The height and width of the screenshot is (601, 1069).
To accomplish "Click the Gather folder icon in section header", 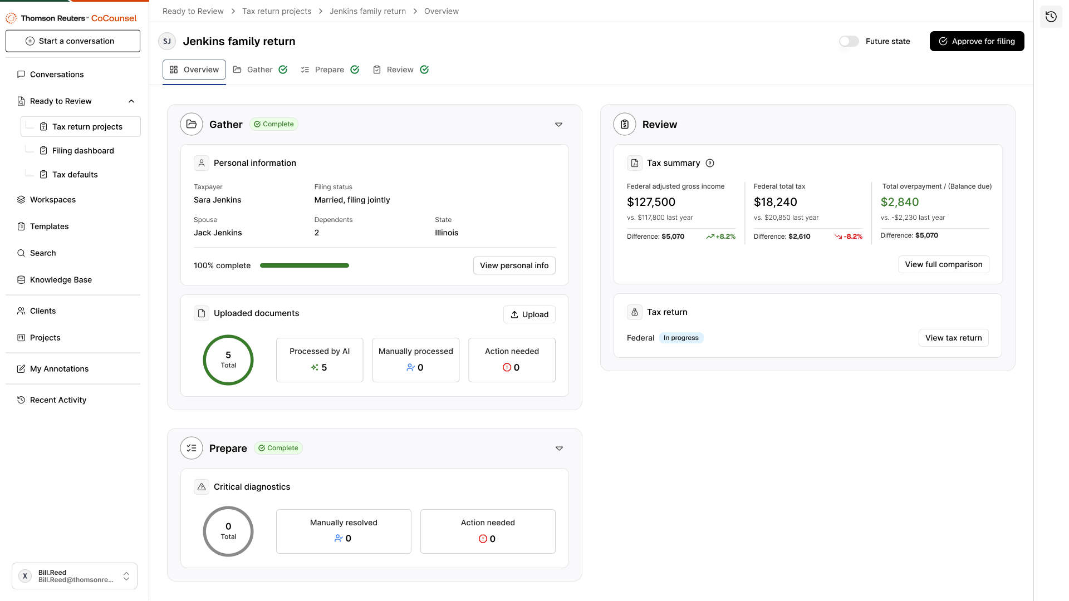I will (192, 124).
